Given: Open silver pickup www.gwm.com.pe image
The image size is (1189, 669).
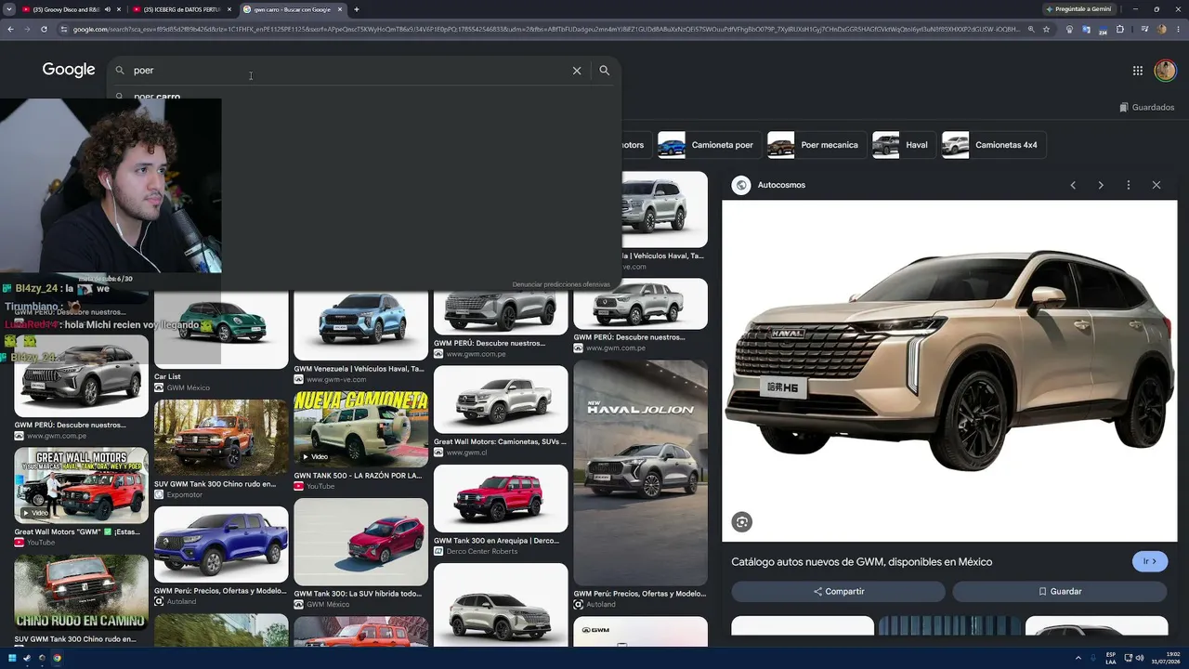Looking at the screenshot, I should tap(641, 304).
